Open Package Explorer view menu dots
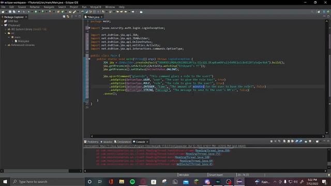This screenshot has width=331, height=186. 72,17
